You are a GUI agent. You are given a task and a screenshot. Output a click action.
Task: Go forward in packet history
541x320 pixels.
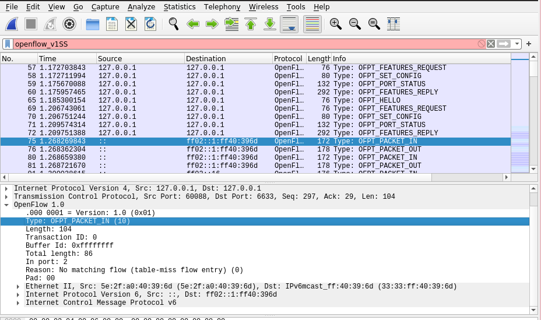212,24
